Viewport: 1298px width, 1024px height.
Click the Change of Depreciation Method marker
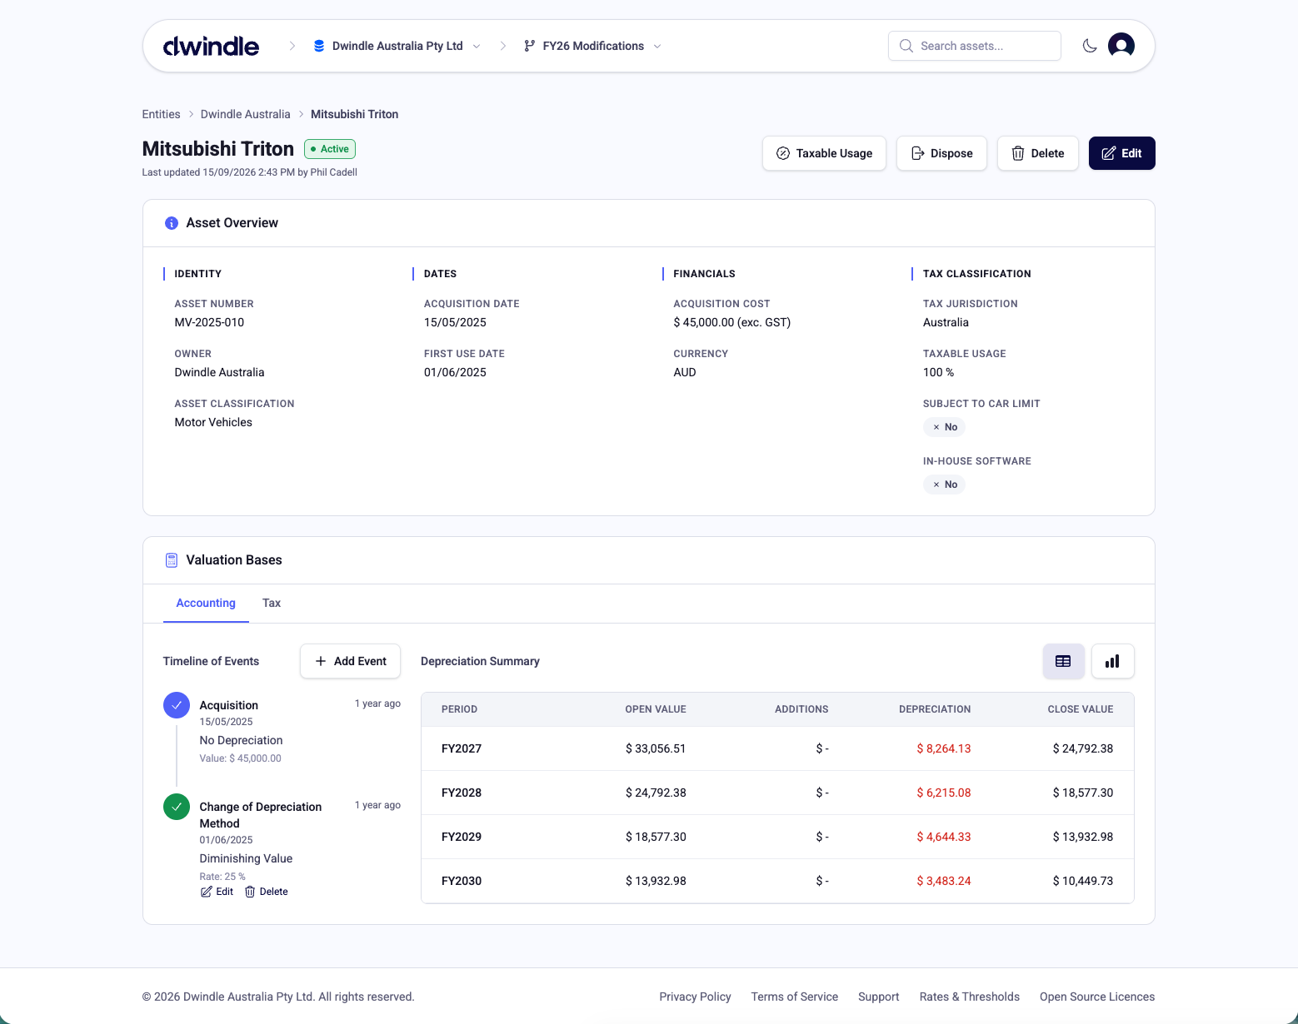click(177, 807)
